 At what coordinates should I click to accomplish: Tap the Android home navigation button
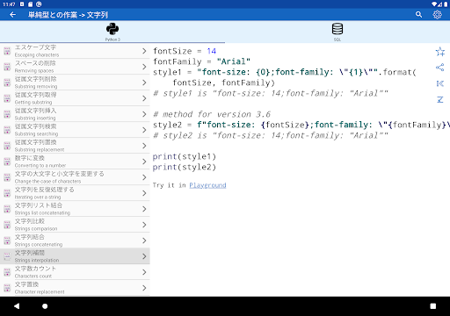[45, 306]
